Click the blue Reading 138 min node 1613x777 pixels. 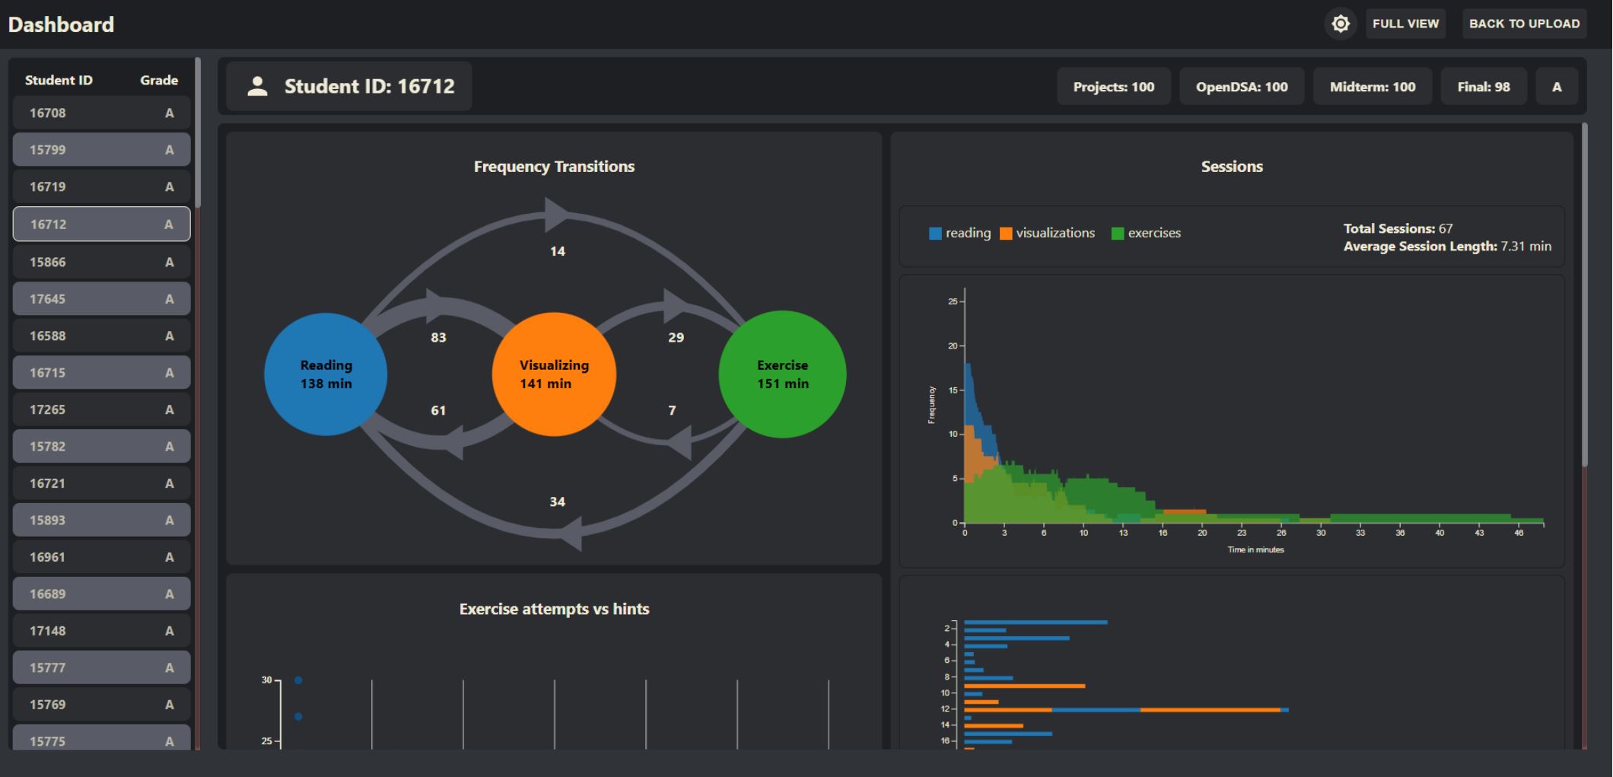[x=326, y=374]
